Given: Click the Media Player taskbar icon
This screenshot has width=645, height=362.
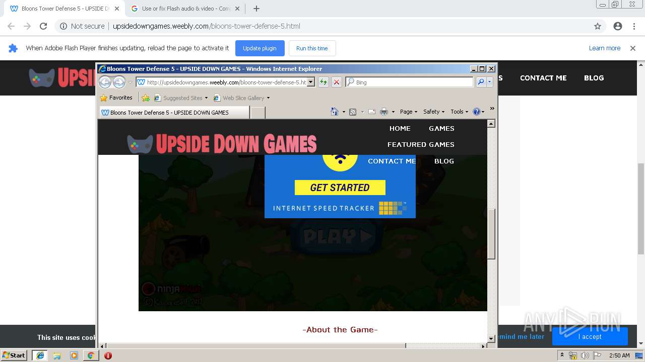Looking at the screenshot, I should [x=74, y=355].
